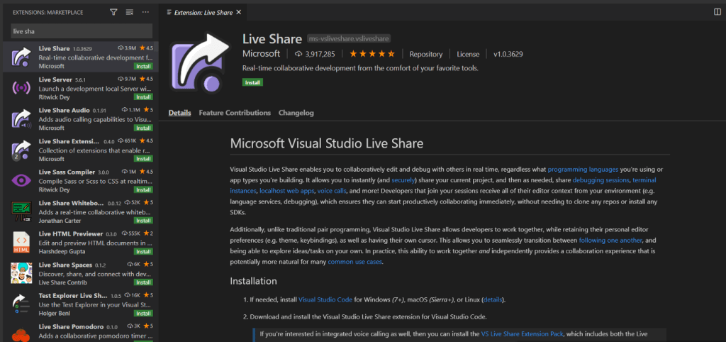This screenshot has height=342, width=726.
Task: Switch to the Feature Contributions tab
Action: point(235,113)
